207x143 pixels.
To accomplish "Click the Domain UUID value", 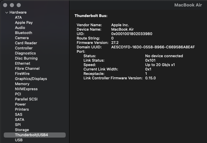I will tap(153, 47).
